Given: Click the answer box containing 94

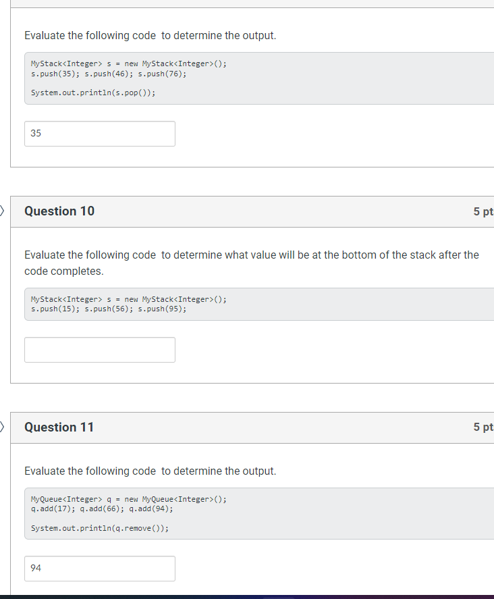Looking at the screenshot, I should [100, 569].
